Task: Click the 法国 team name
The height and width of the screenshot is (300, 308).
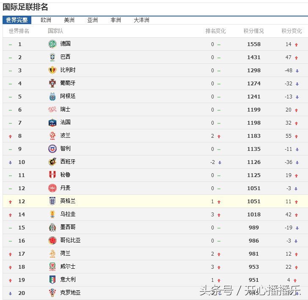Action: [66, 122]
